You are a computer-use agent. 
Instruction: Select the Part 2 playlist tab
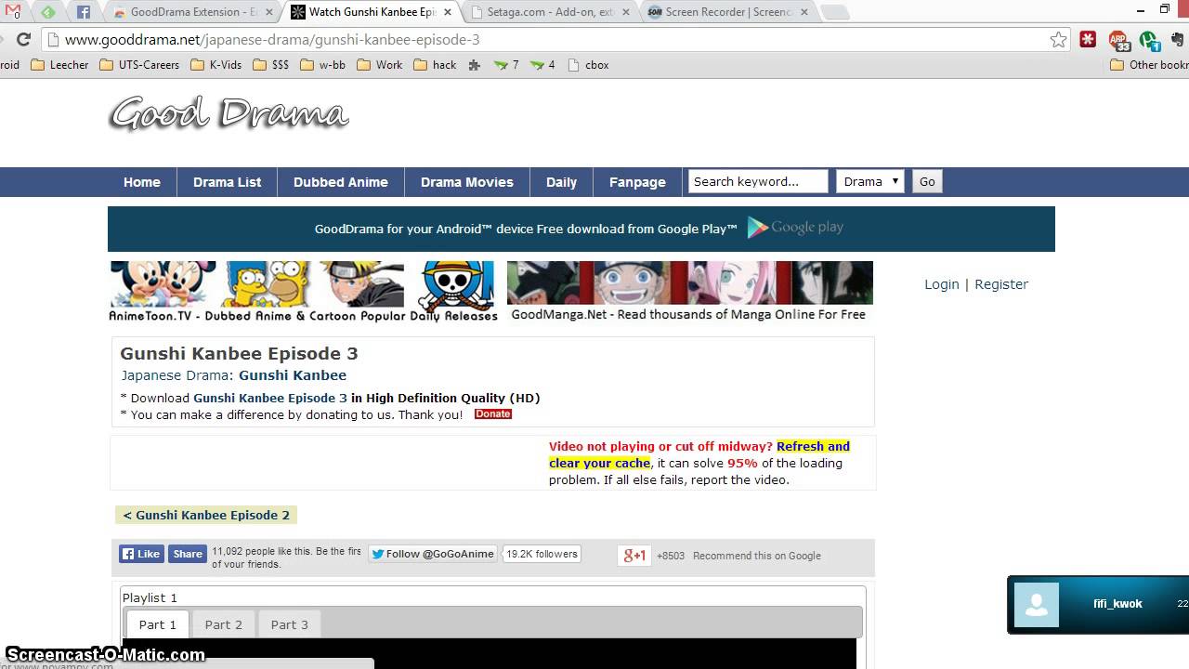click(223, 624)
